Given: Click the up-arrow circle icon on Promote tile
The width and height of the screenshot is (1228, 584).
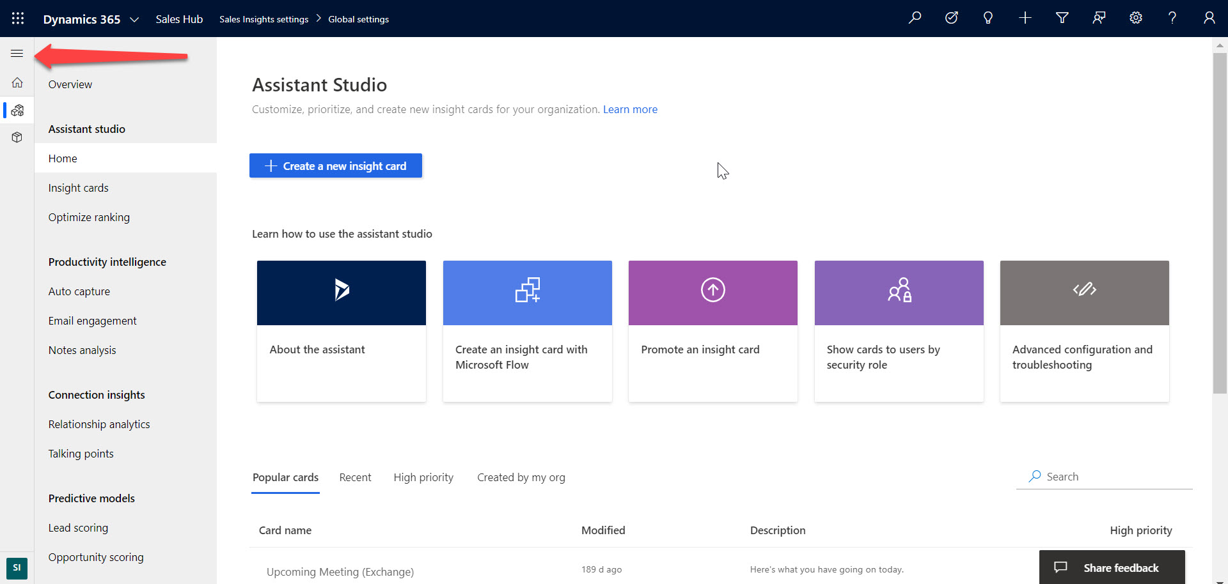Looking at the screenshot, I should [x=713, y=290].
